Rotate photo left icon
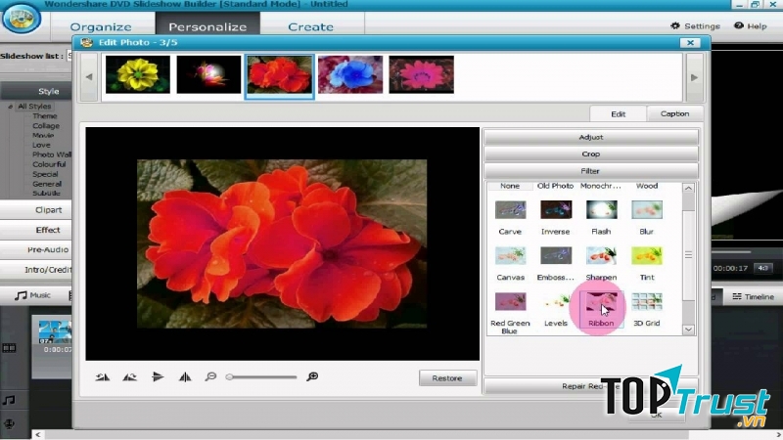783x440 pixels. point(103,377)
